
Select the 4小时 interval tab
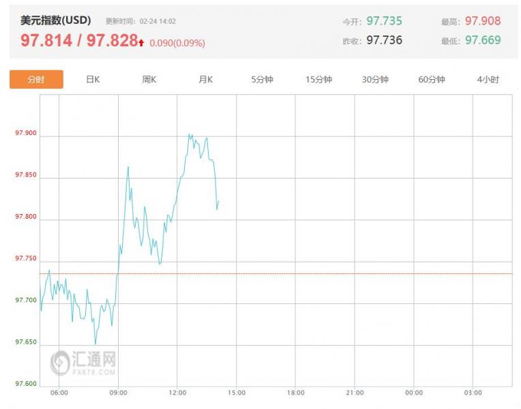pos(488,79)
